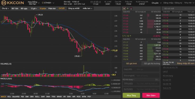This screenshot has width=195, height=99.
Task: Select the VR indicator
Action: pyautogui.click(x=64, y=97)
